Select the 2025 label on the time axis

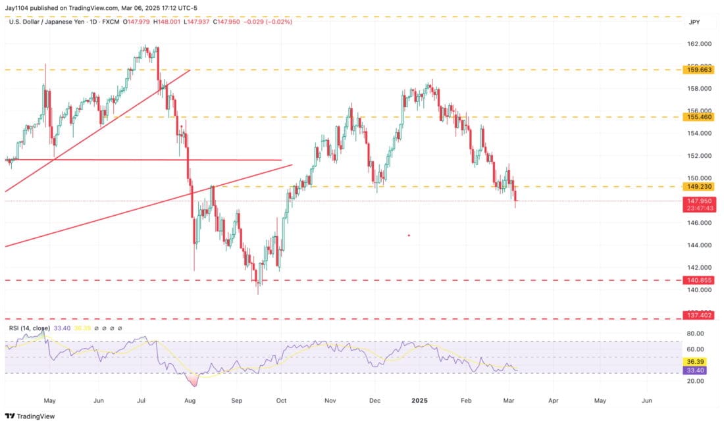[419, 400]
